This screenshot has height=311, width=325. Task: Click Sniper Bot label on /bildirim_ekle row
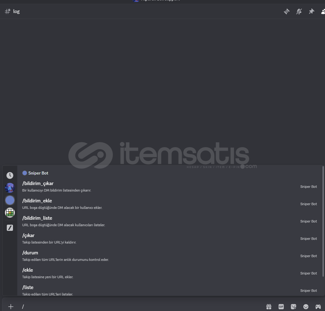click(x=308, y=204)
